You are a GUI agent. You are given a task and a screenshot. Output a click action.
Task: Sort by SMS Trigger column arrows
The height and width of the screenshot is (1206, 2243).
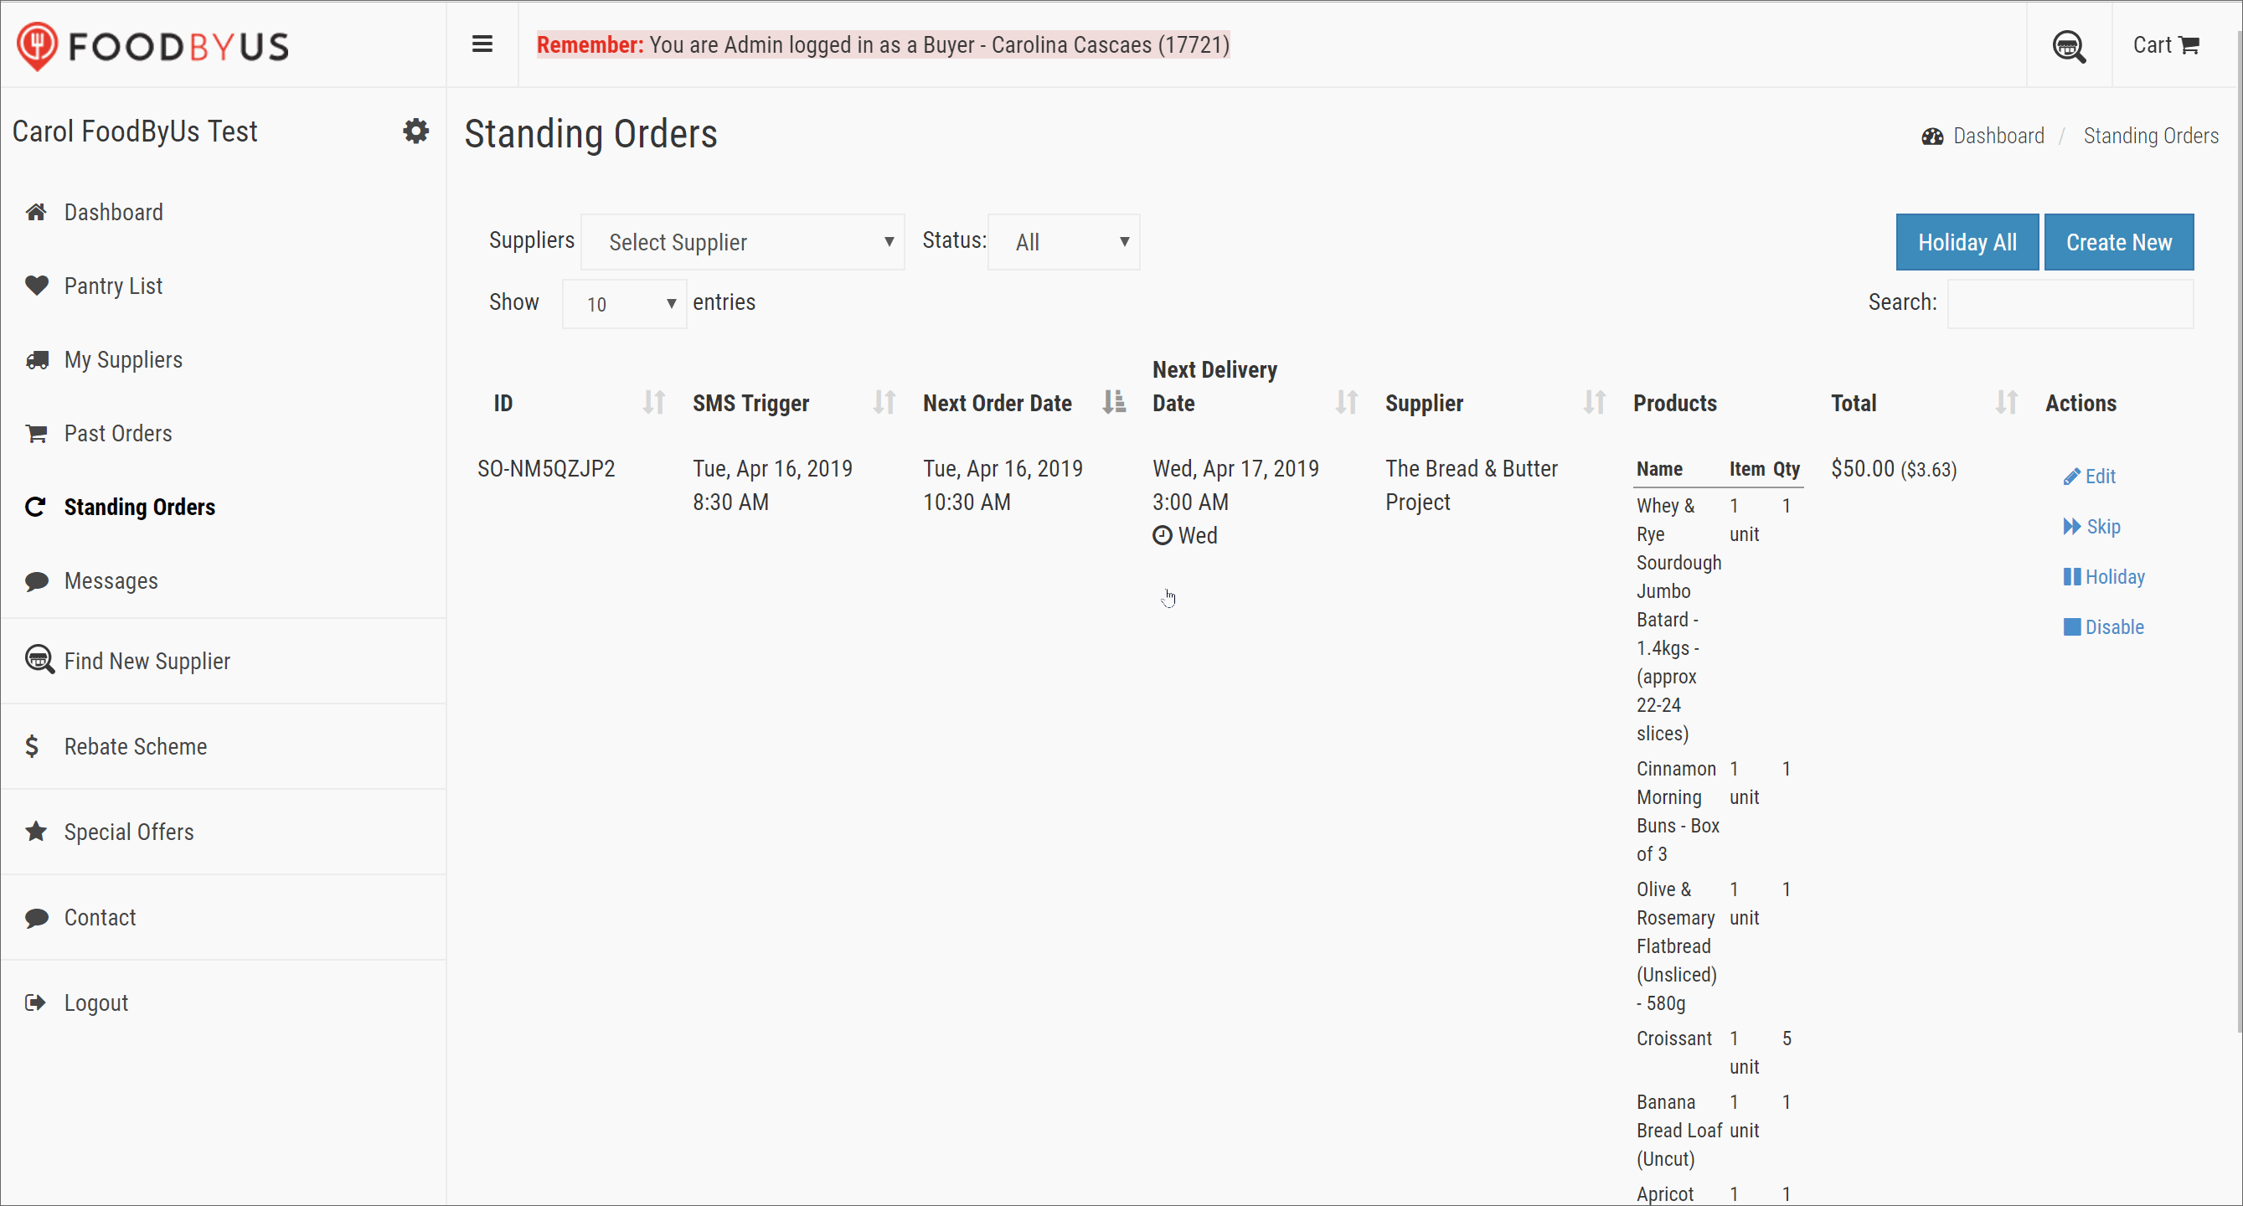pyautogui.click(x=884, y=402)
